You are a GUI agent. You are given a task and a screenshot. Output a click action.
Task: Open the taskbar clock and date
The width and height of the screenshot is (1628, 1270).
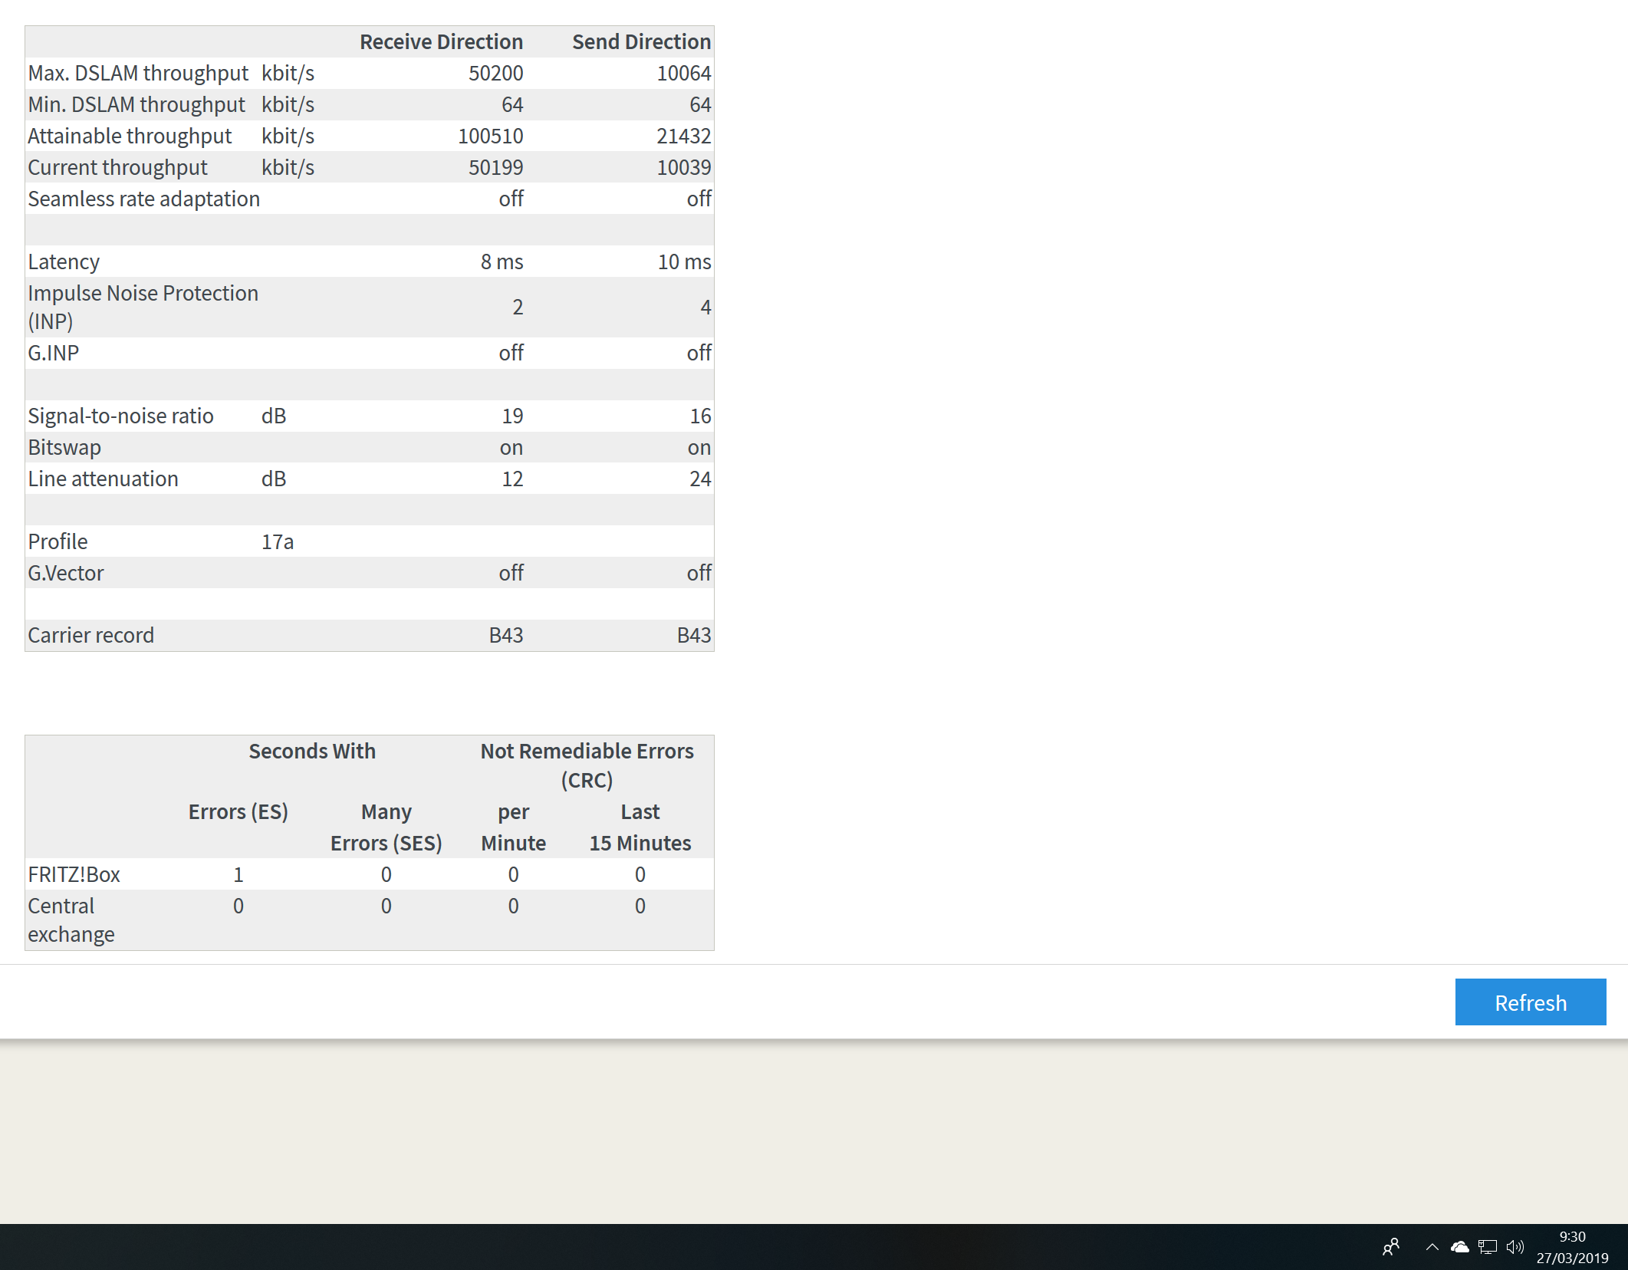coord(1572,1247)
